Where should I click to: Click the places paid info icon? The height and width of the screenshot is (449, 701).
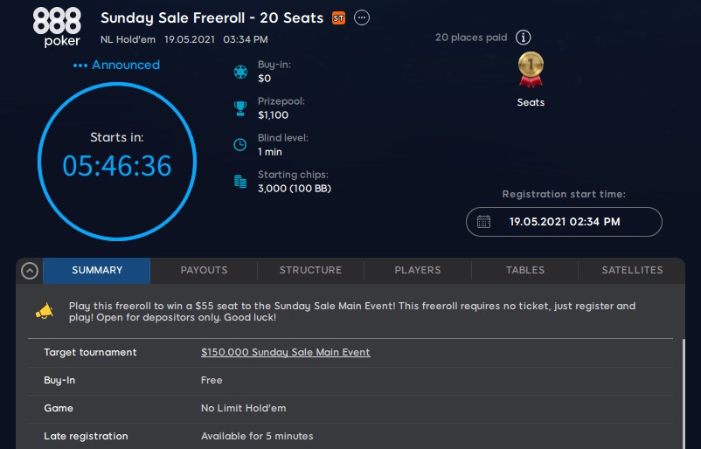coord(523,38)
